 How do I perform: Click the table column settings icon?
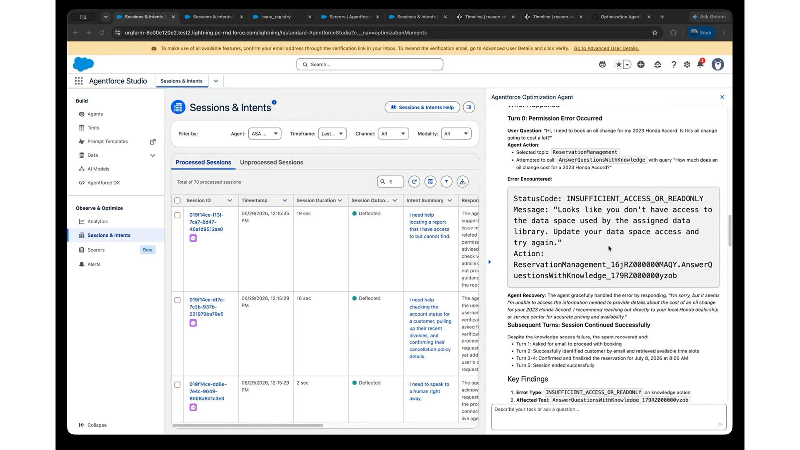(x=430, y=182)
